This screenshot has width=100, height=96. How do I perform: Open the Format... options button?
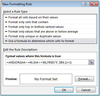84,79
